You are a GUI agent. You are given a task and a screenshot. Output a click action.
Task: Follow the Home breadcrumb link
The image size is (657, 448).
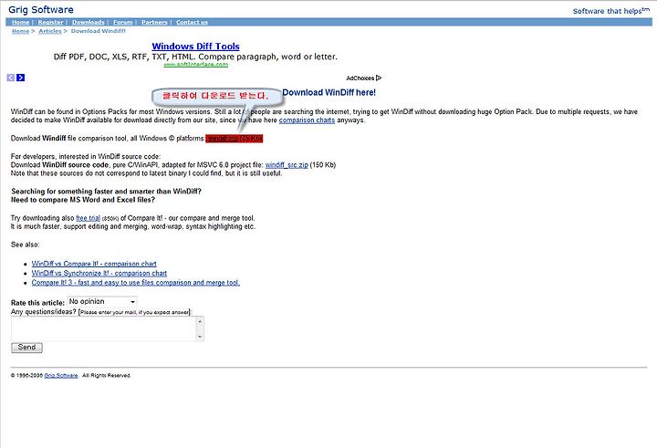point(20,31)
